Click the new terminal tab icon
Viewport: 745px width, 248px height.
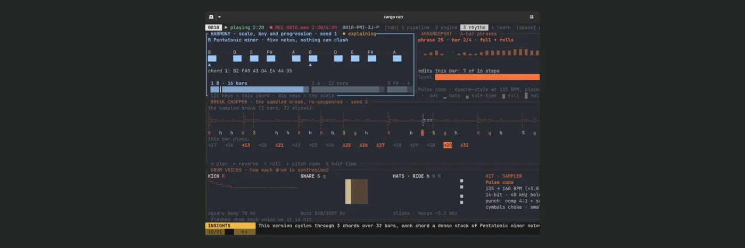click(211, 17)
